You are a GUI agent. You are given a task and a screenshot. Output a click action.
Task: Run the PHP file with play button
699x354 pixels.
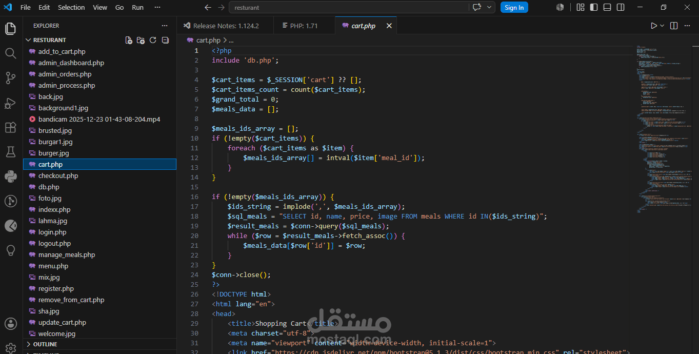pos(653,26)
